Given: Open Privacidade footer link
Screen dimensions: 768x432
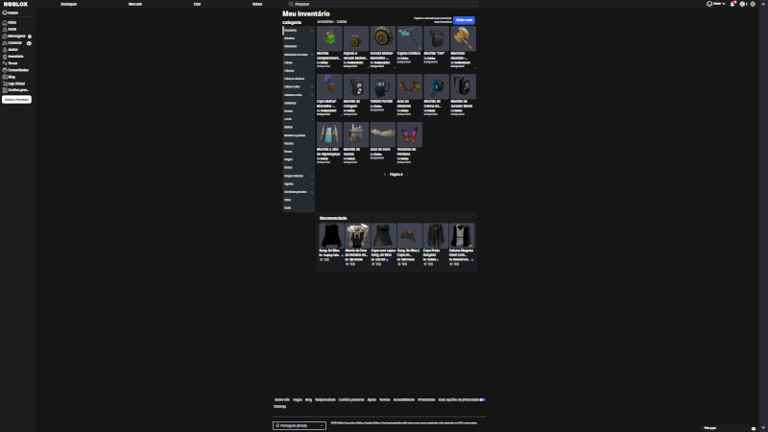Looking at the screenshot, I should click(426, 399).
